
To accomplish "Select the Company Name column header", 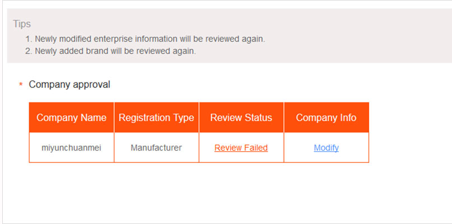I will click(x=71, y=118).
